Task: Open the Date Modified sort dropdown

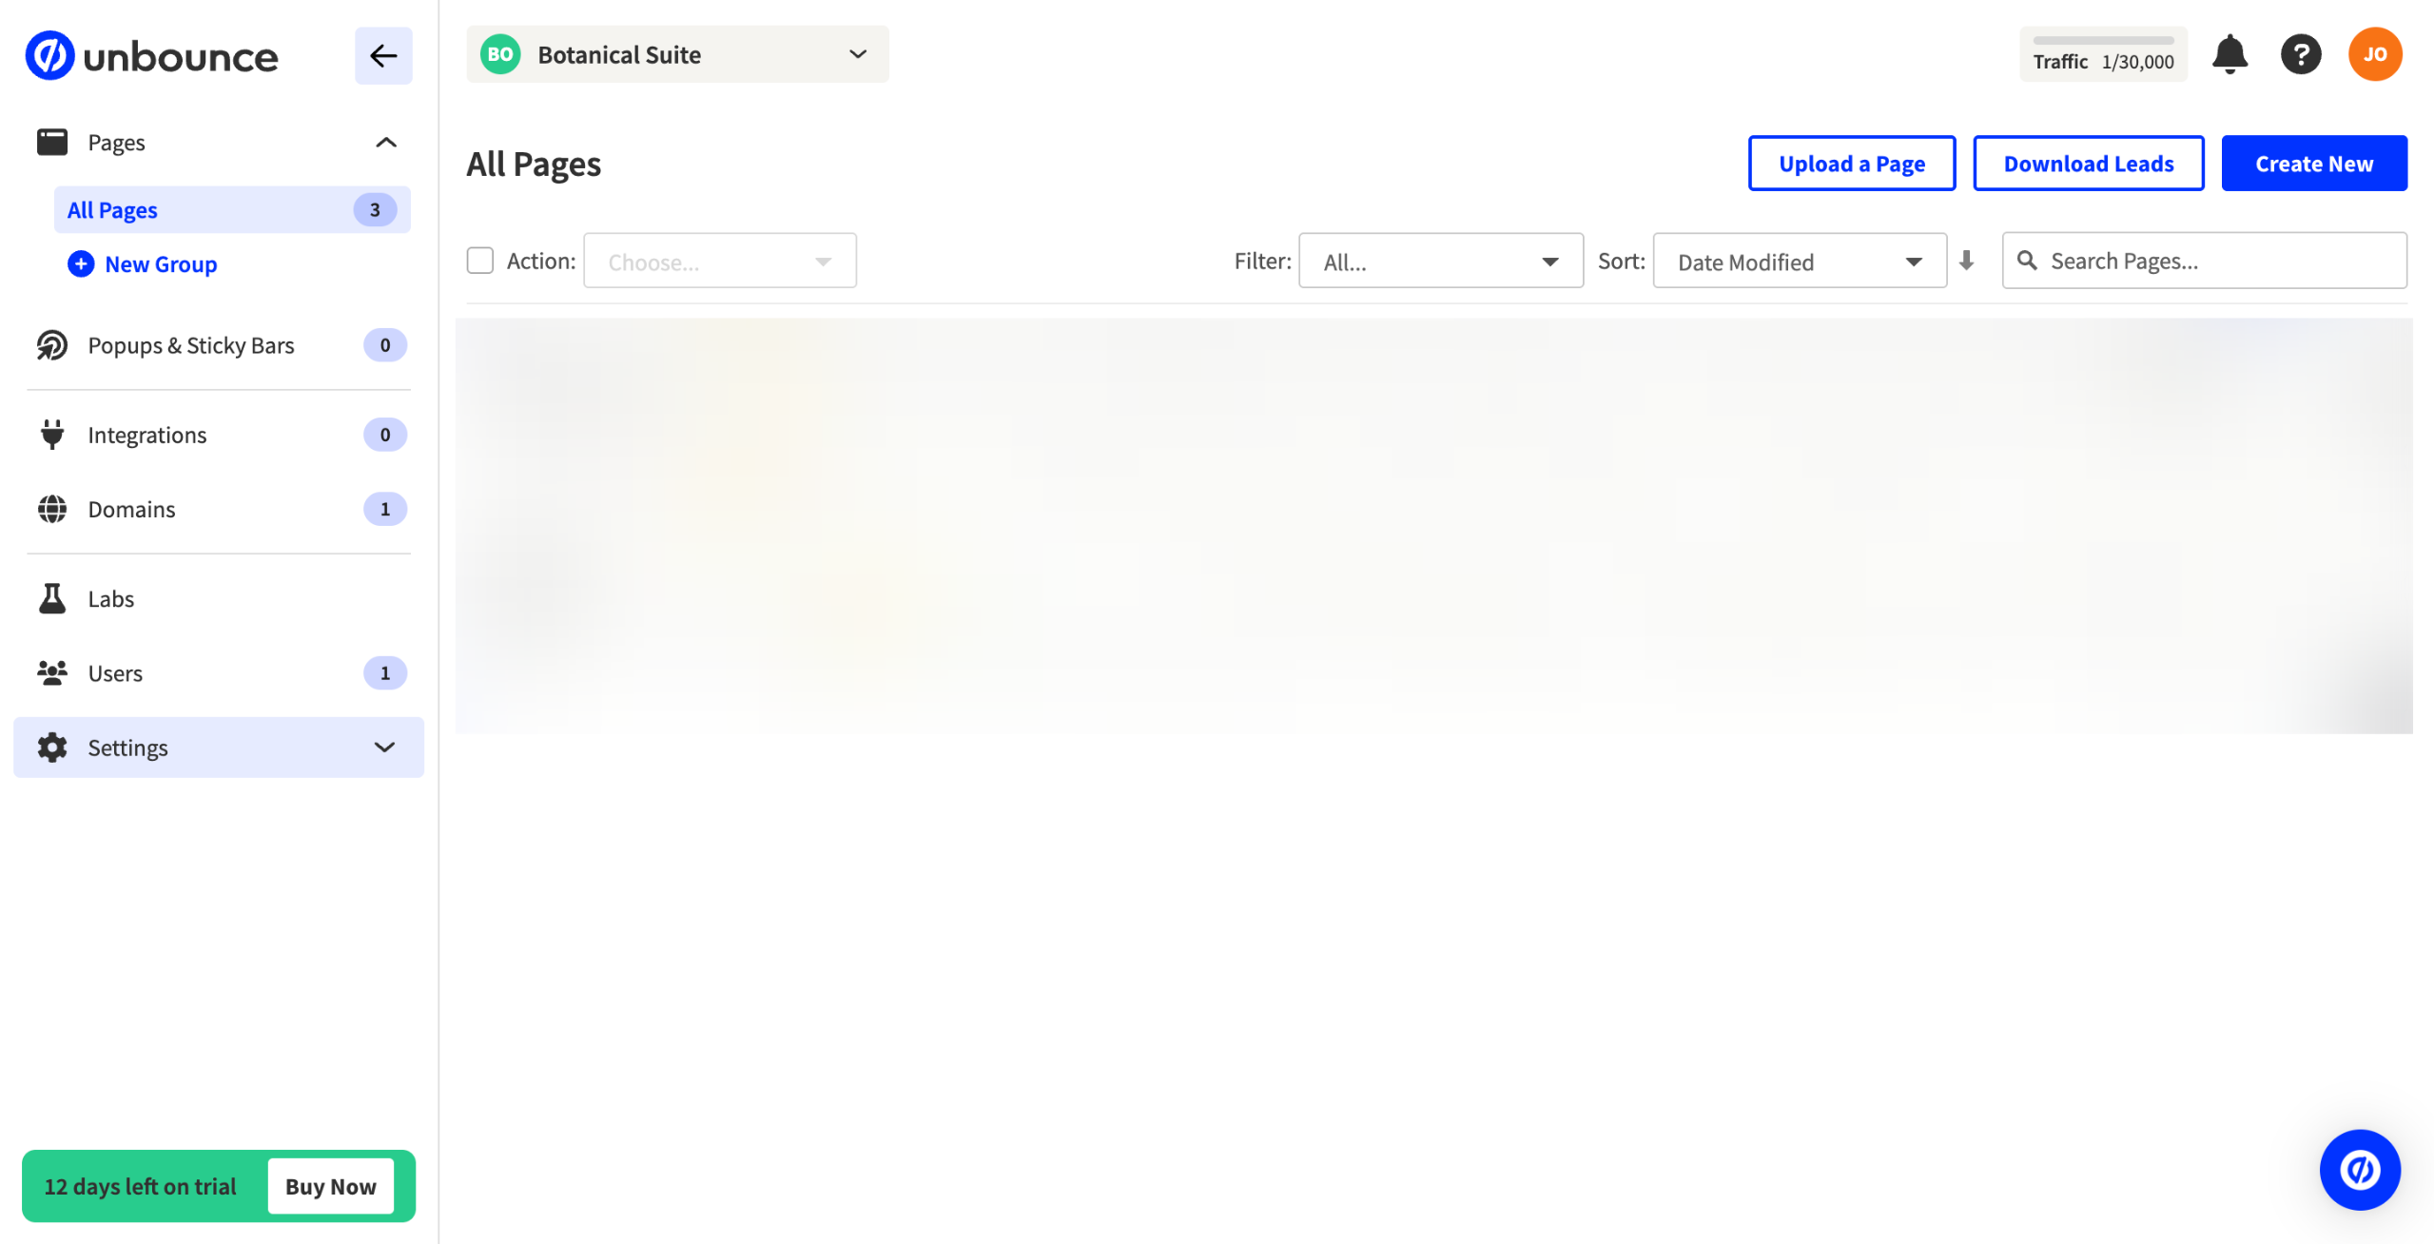Action: coord(1799,262)
